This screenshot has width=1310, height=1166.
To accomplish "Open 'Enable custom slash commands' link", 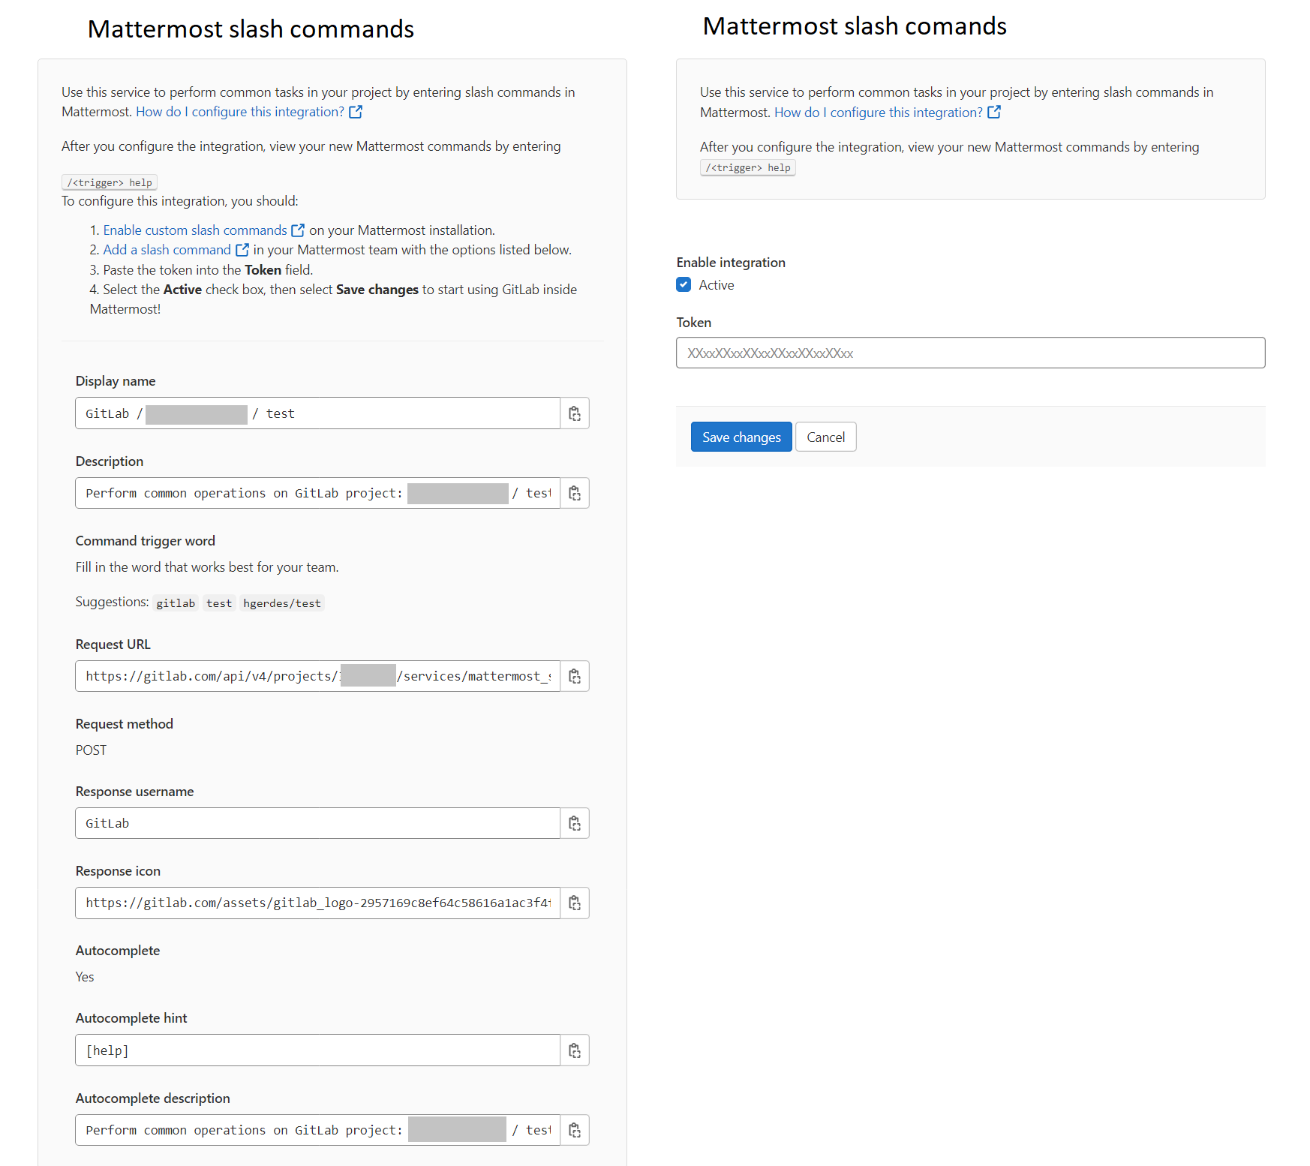I will click(x=195, y=230).
